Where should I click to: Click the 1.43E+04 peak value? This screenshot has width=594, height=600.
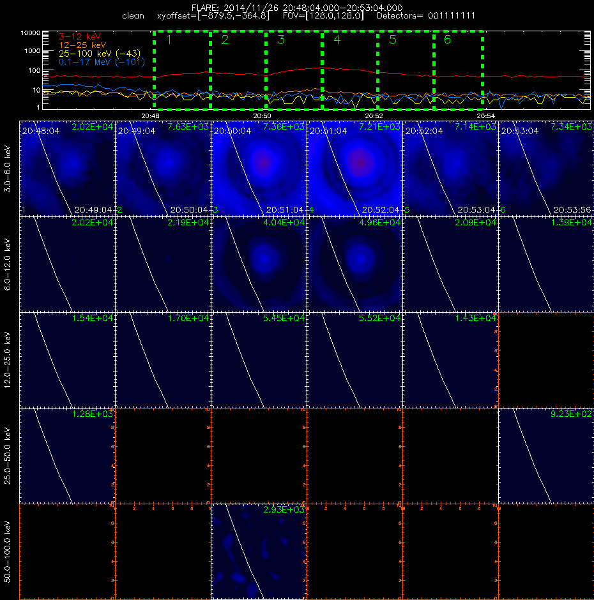(x=475, y=318)
